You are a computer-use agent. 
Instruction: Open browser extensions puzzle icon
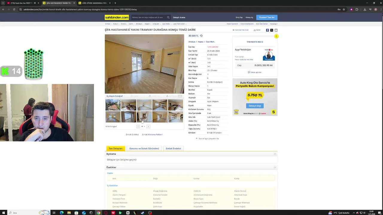[357, 9]
